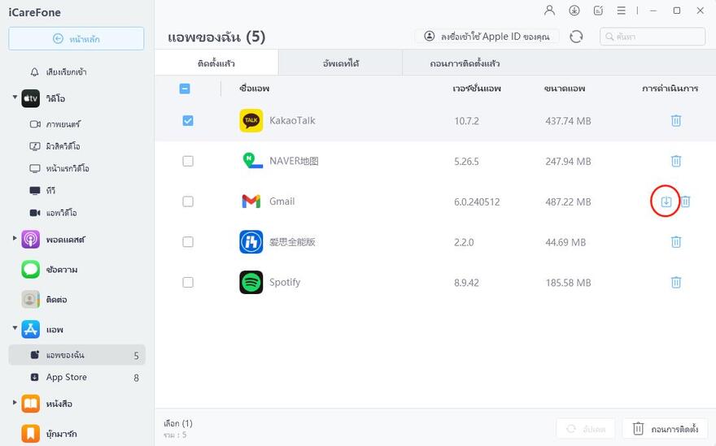Sort by the app version column header
The width and height of the screenshot is (716, 446).
coord(477,89)
